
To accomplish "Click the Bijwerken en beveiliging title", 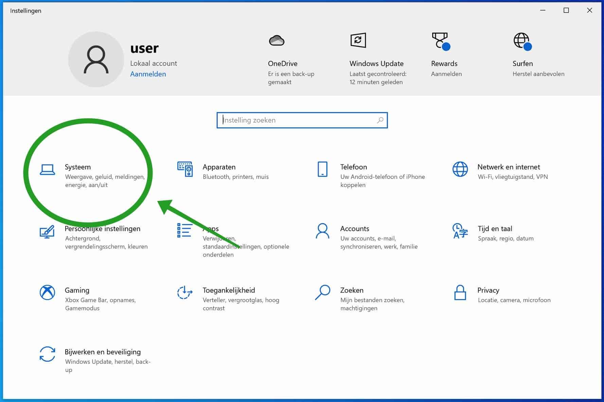I will pyautogui.click(x=103, y=352).
